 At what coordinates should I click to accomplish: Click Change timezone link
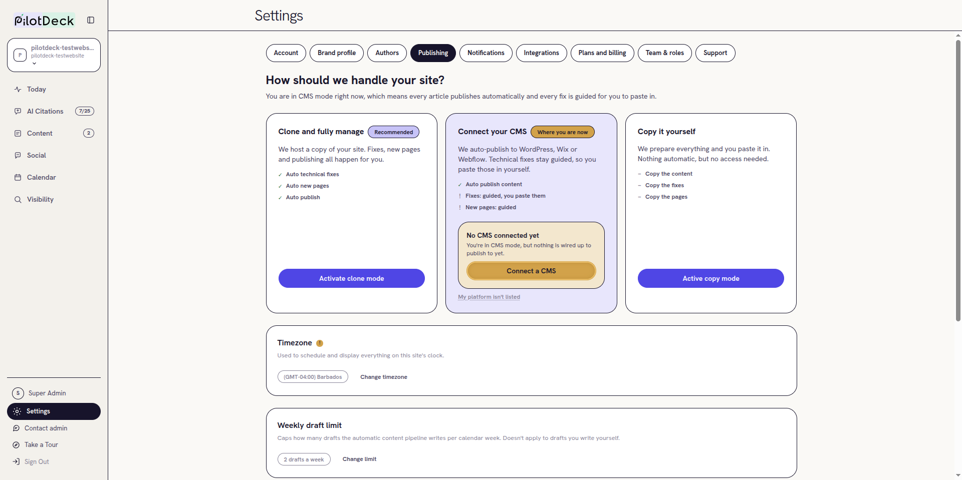click(x=384, y=377)
